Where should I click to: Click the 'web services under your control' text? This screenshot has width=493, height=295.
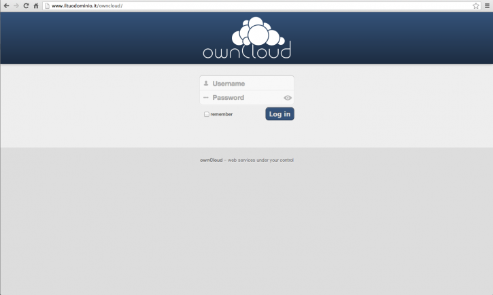pyautogui.click(x=260, y=160)
